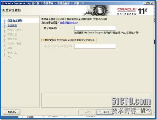157x120 pixels.
Task: Open help with the 帮助 button
Action: (11, 112)
